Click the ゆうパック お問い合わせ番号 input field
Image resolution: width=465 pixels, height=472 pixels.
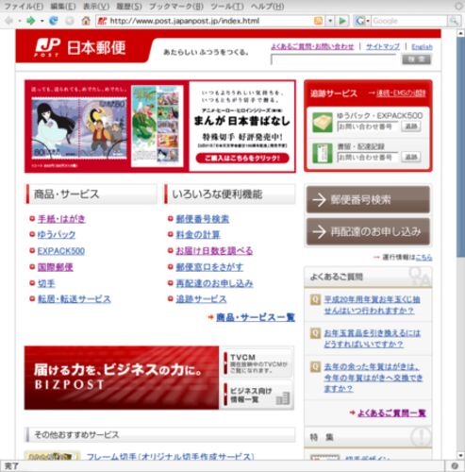(368, 126)
